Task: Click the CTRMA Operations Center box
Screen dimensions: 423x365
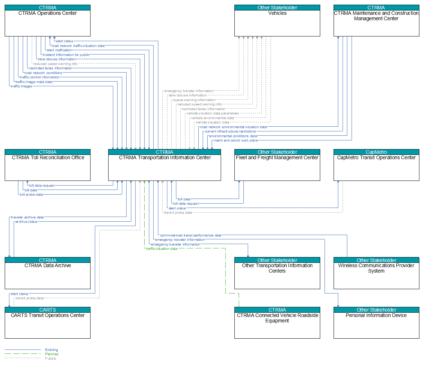Action: tap(48, 21)
